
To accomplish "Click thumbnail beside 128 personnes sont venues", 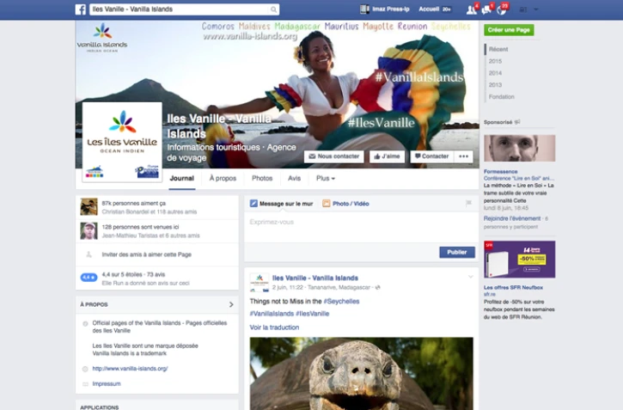I will tap(89, 231).
